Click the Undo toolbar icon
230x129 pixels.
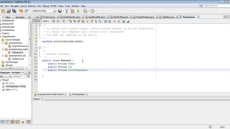click(21, 11)
